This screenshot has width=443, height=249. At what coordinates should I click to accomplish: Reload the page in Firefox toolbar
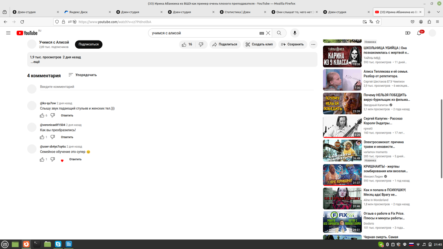pos(23,22)
